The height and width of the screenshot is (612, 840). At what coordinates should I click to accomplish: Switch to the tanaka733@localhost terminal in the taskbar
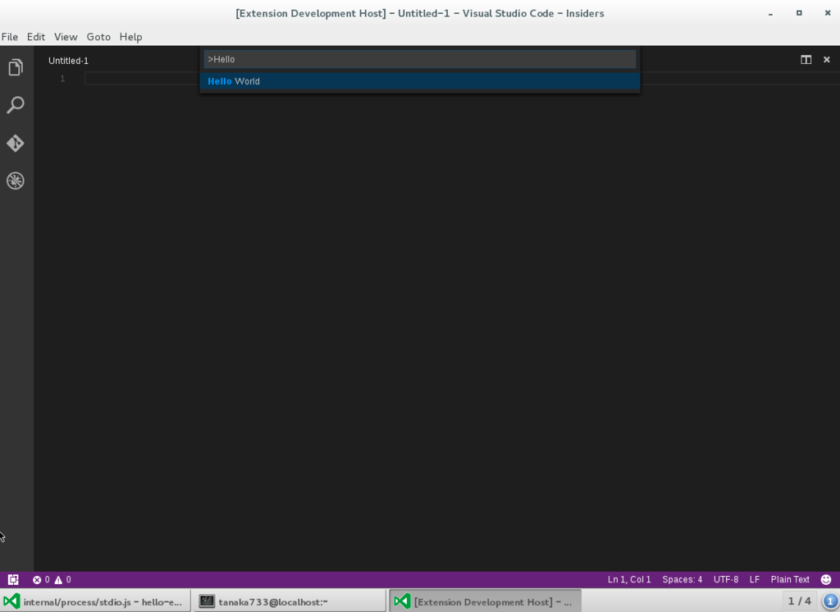pyautogui.click(x=290, y=601)
